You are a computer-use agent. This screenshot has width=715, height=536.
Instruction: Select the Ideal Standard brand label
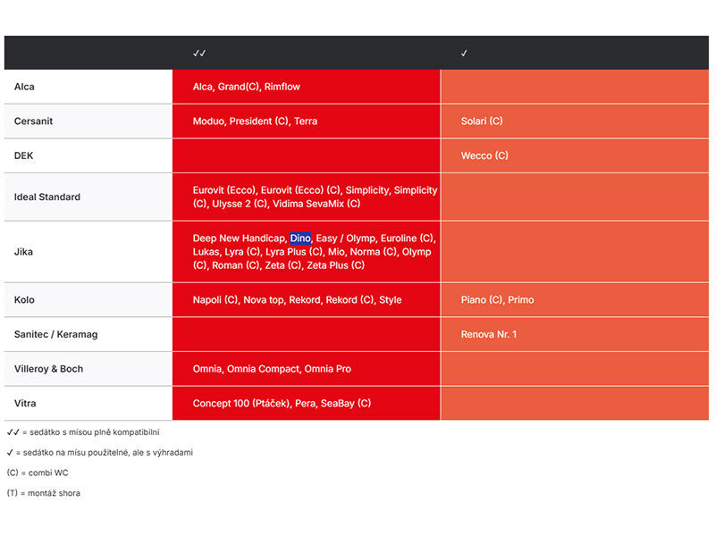point(47,197)
